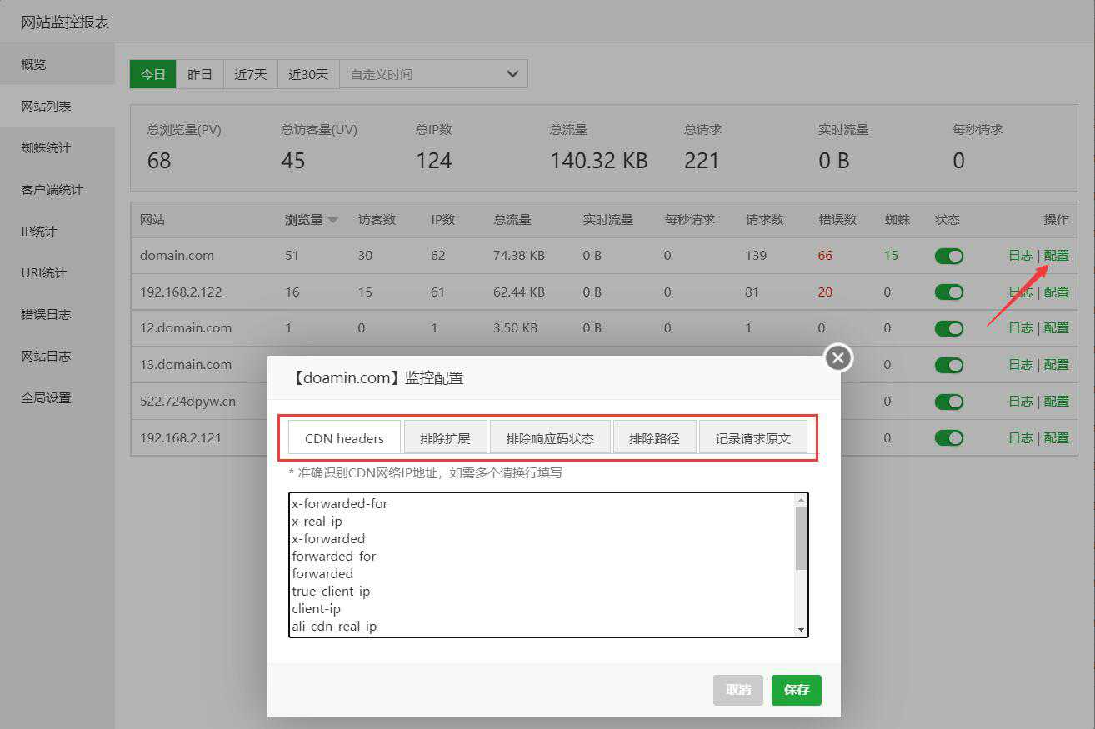Click the IP数 column header
This screenshot has height=729, width=1095.
pyautogui.click(x=442, y=220)
